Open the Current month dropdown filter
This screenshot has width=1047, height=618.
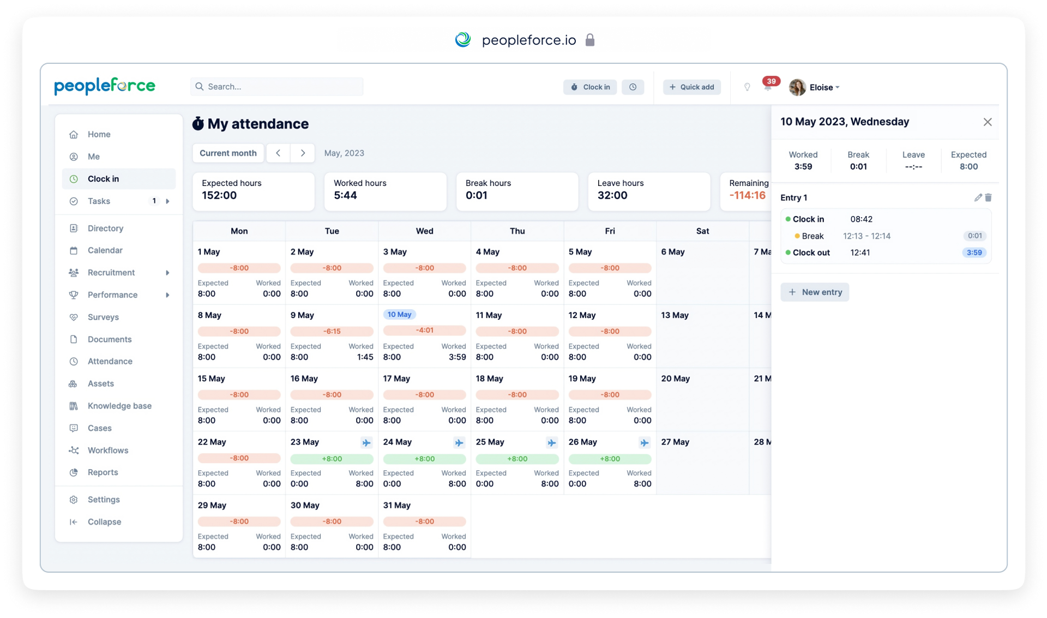pos(228,152)
